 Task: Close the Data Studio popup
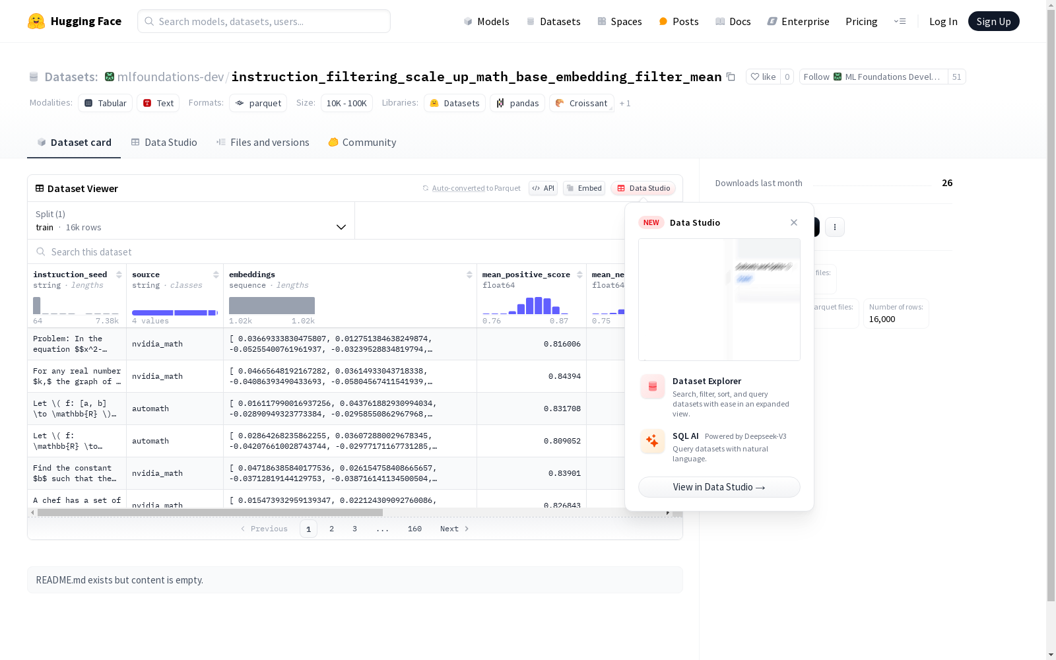tap(794, 222)
